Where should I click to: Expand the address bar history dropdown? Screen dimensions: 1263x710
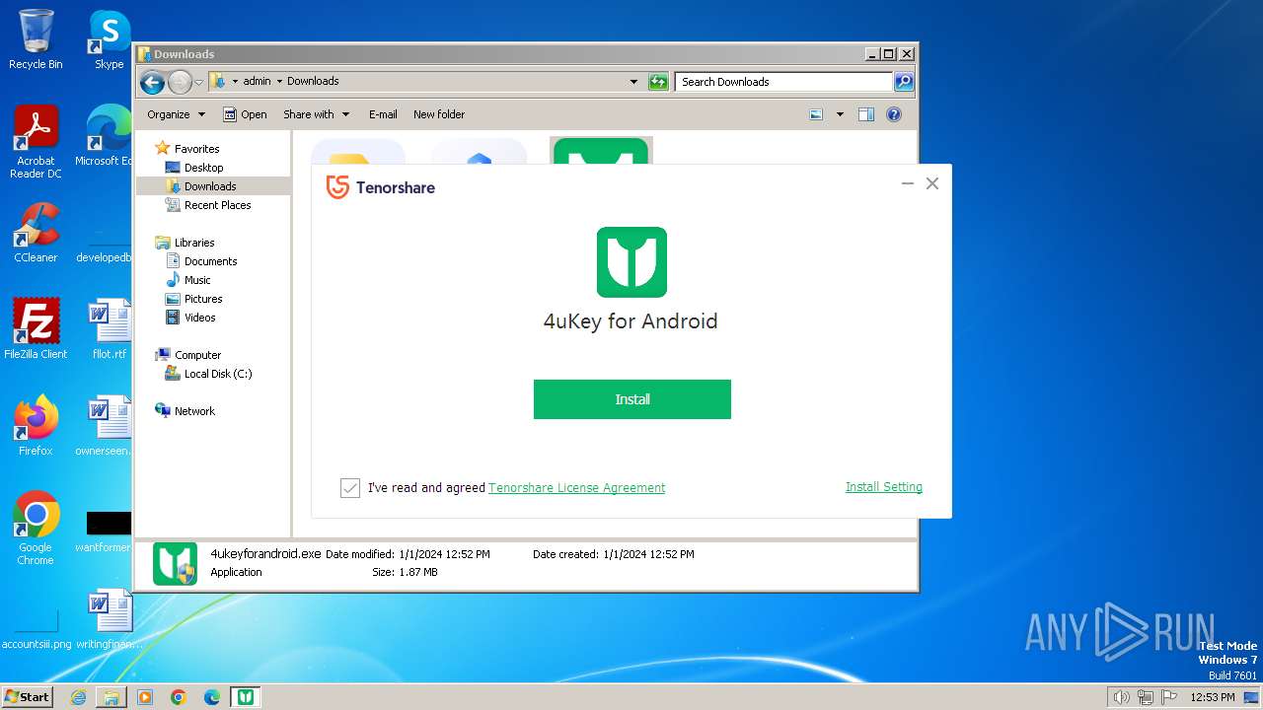point(633,82)
